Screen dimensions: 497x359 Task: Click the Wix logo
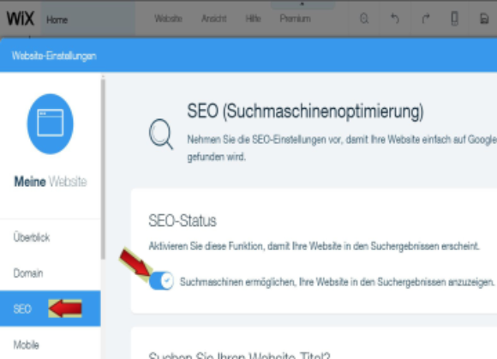[x=21, y=18]
